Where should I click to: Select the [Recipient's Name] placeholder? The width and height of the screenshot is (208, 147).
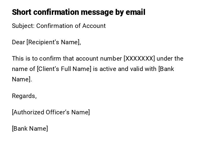[54, 42]
